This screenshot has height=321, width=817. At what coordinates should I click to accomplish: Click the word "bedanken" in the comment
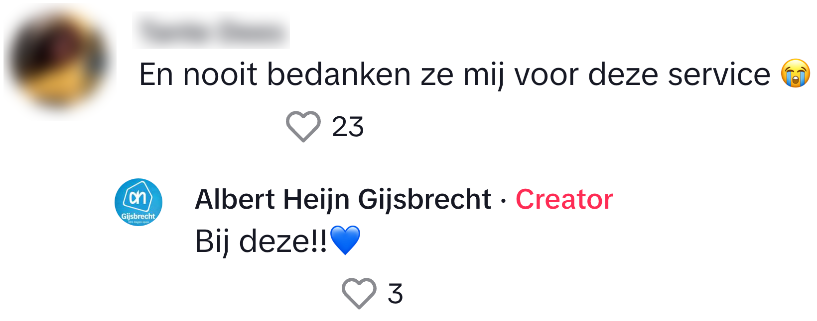(339, 75)
